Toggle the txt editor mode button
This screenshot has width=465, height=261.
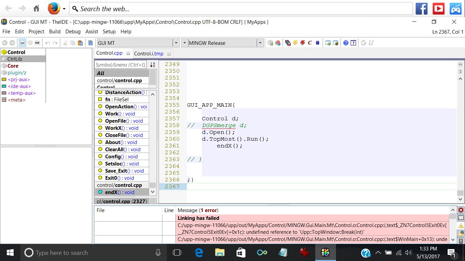(22, 43)
